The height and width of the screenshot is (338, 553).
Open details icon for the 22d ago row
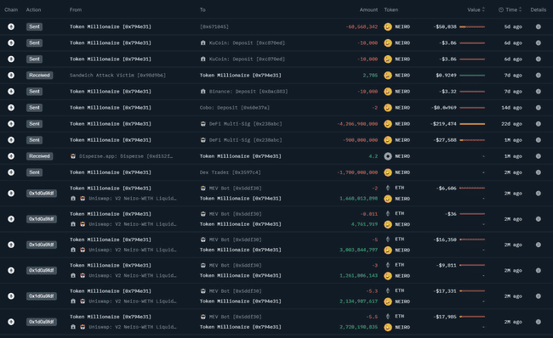click(x=538, y=124)
